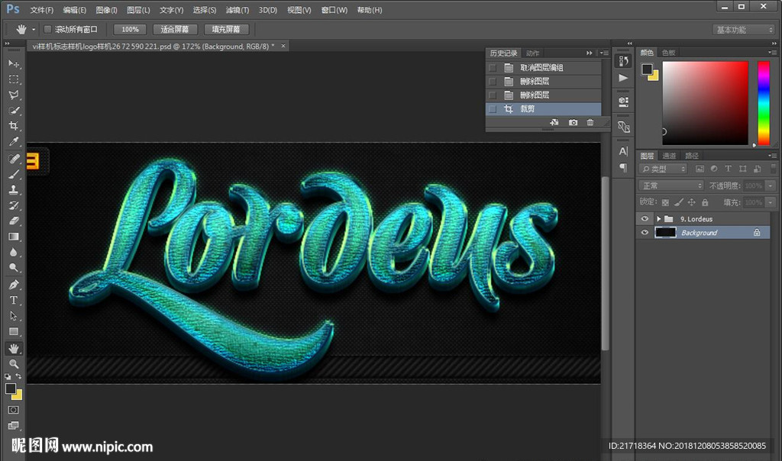Delete current state via History trash icon

click(x=590, y=122)
